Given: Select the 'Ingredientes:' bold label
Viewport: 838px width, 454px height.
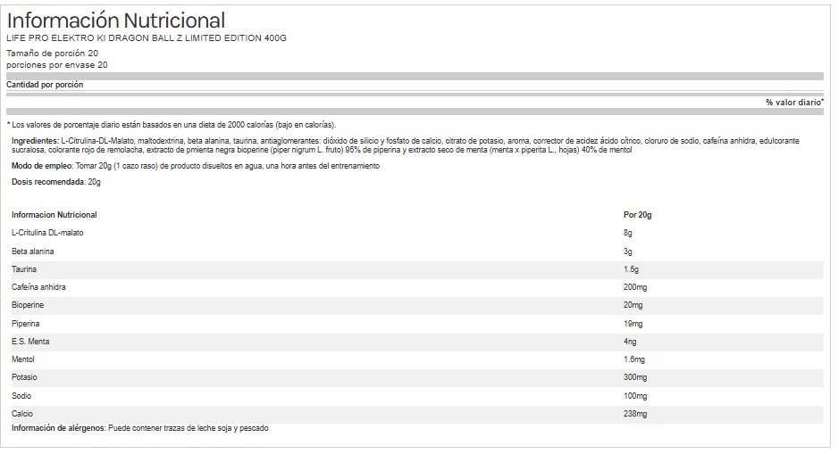Looking at the screenshot, I should 35,142.
